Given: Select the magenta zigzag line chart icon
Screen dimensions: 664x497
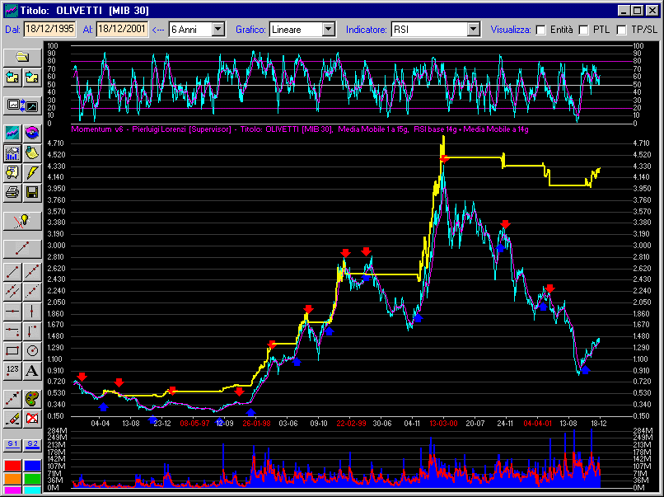Looking at the screenshot, I should coord(12,133).
